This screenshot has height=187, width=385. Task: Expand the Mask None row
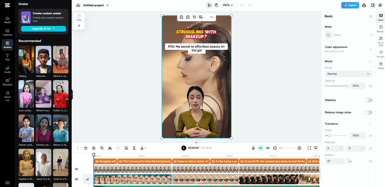point(349,35)
